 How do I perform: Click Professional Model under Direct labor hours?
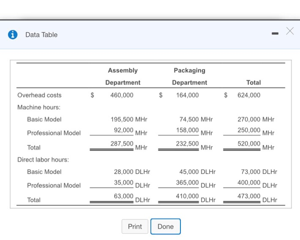54,185
